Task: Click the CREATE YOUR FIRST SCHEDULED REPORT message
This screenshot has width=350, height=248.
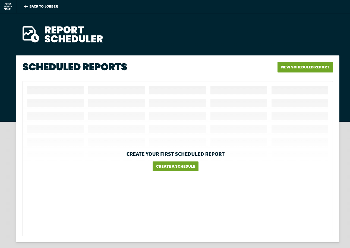Action: (x=175, y=154)
